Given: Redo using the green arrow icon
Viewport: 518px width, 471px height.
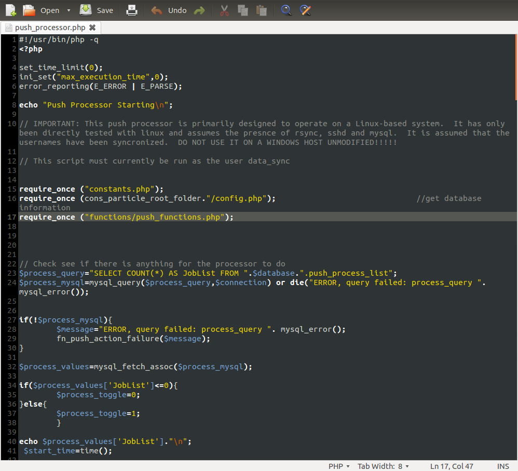Looking at the screenshot, I should click(199, 10).
